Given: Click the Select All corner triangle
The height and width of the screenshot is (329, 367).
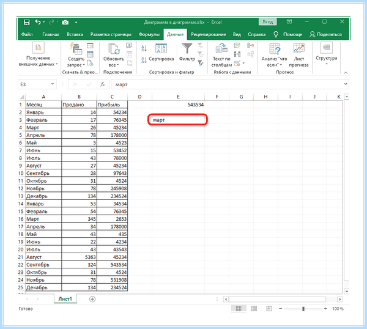Looking at the screenshot, I should [22, 97].
